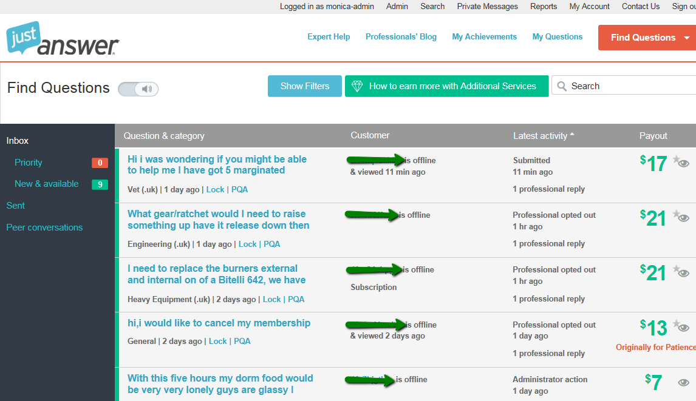This screenshot has height=401, width=696.
Task: Star the $13 cancel membership question
Action: pyautogui.click(x=676, y=324)
